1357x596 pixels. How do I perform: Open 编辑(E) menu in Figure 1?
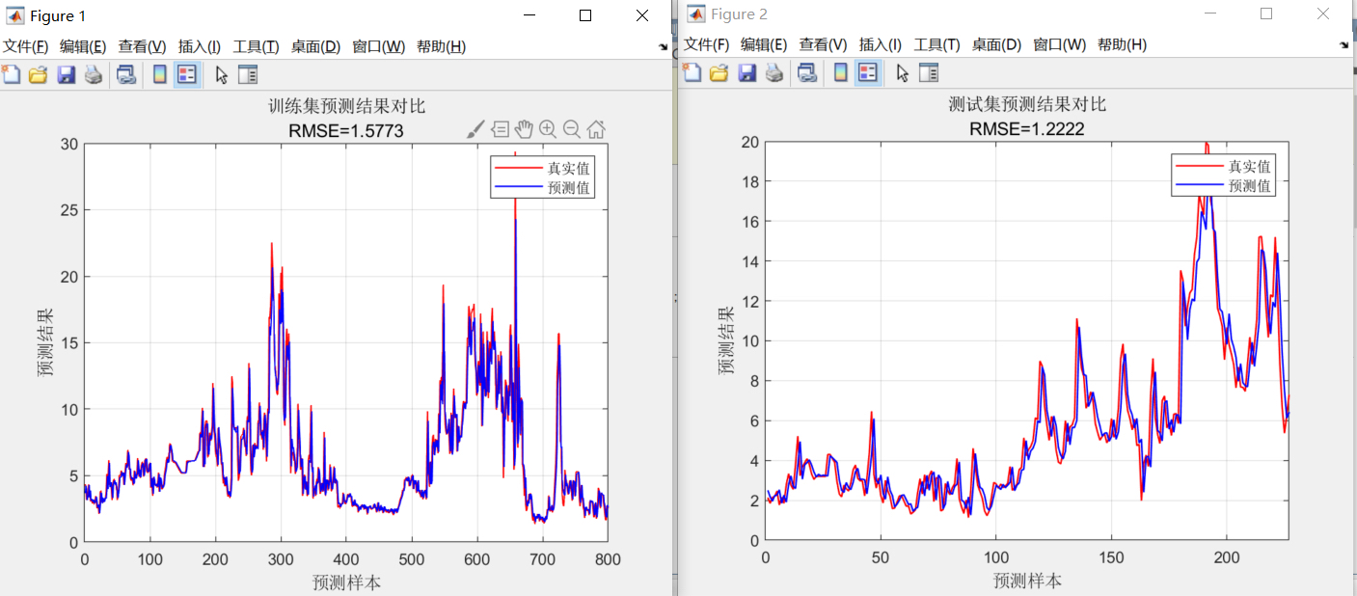click(83, 46)
